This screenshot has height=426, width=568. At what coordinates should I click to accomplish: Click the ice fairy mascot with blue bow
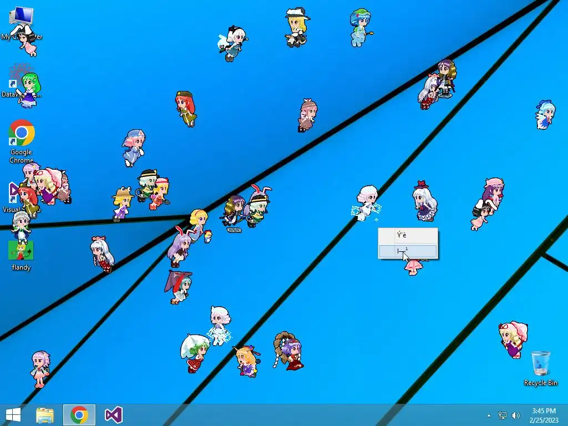545,115
